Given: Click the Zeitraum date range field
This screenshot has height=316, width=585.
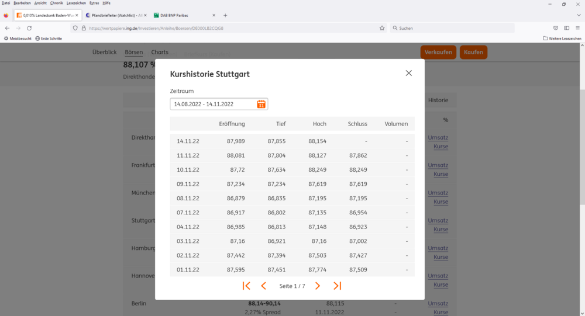Looking at the screenshot, I should (x=214, y=104).
